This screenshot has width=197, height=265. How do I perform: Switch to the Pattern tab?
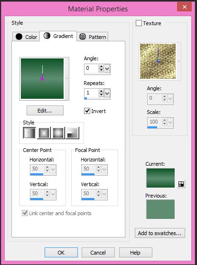pyautogui.click(x=93, y=37)
